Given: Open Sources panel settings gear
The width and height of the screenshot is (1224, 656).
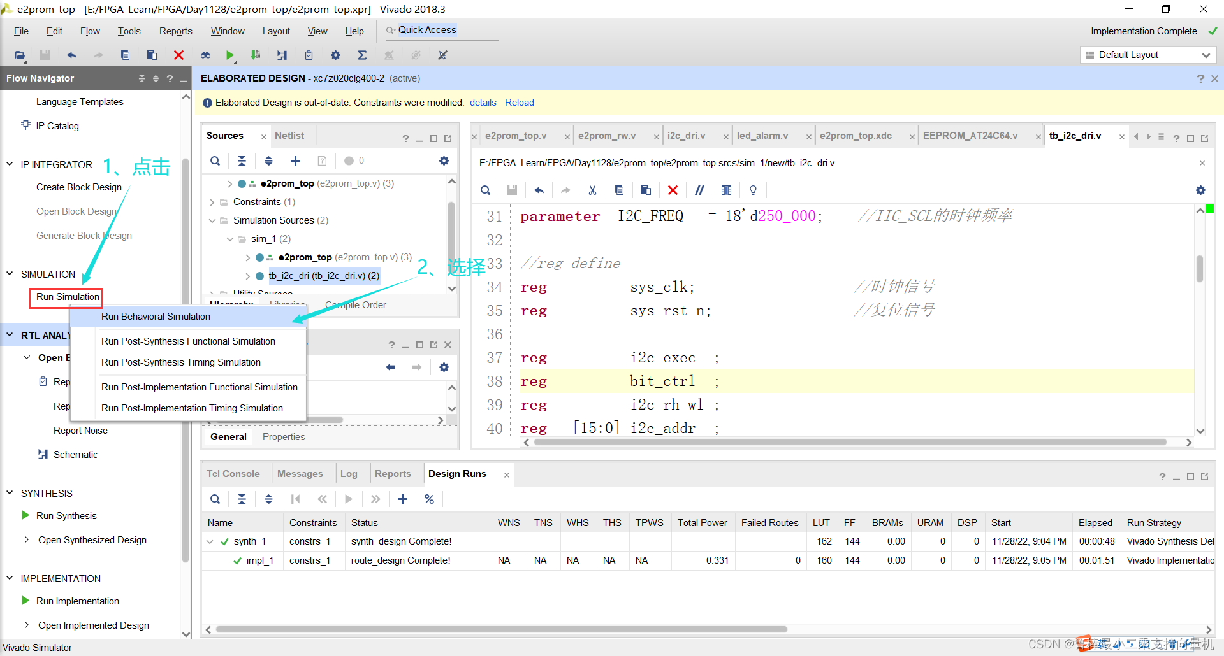Looking at the screenshot, I should [x=444, y=161].
